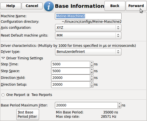Screen dimensions: 147x121
Task: Cancel the configuration wizard
Action: point(32,6)
